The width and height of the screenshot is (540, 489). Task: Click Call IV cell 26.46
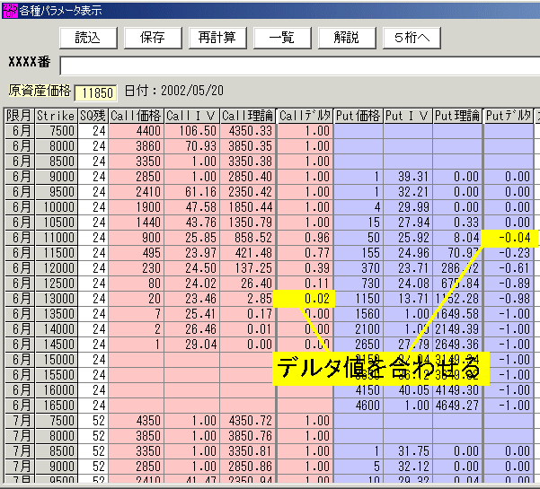(191, 329)
